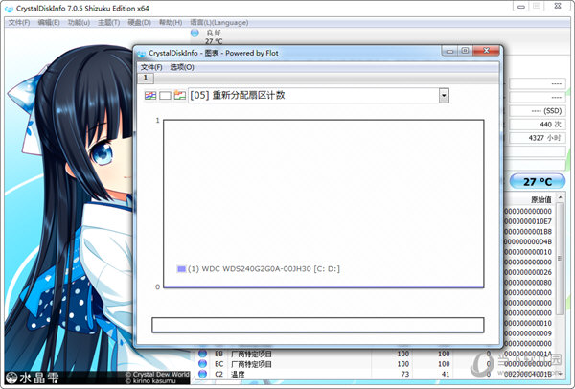The width and height of the screenshot is (575, 389).
Task: Click the 水晶雫 logo at bottom left
Action: tap(33, 378)
